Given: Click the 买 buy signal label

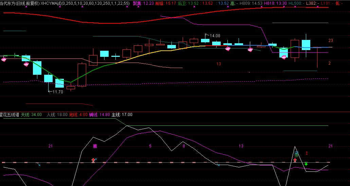Looking at the screenshot, I should coord(297,154).
